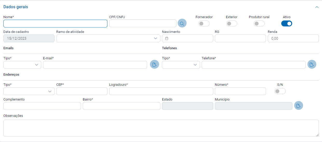Click the CPF/CNPJ search magnifier icon

(182, 23)
